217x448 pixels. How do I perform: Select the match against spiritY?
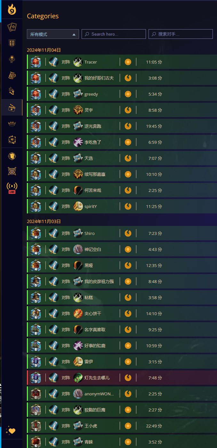(x=122, y=206)
